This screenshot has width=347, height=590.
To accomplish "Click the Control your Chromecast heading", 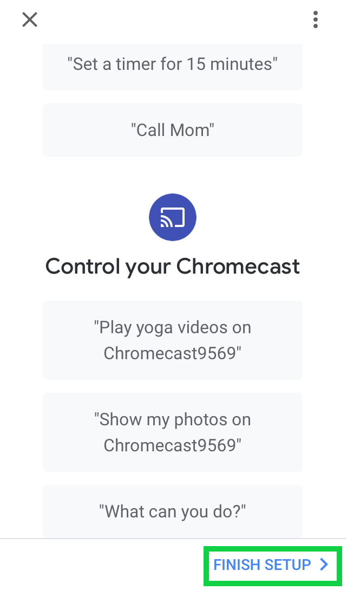I will pyautogui.click(x=172, y=266).
